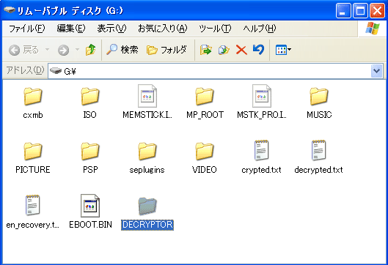Viewport: 388px width, 265px height.
Task: Select the MEMSTICK.I.. file icon
Action: [x=147, y=96]
